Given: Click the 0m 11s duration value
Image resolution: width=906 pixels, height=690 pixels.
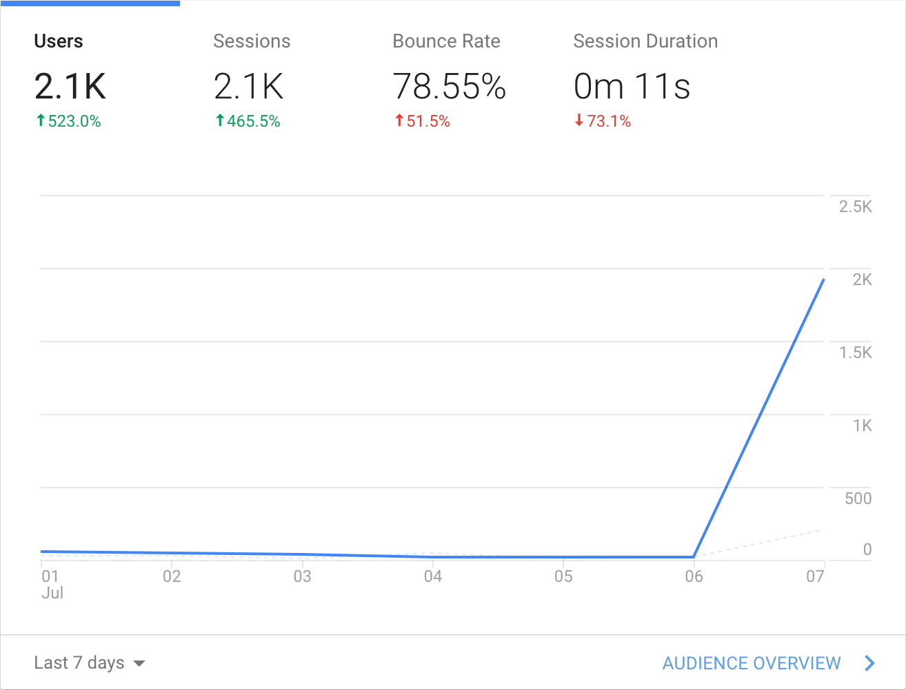Looking at the screenshot, I should tap(632, 87).
